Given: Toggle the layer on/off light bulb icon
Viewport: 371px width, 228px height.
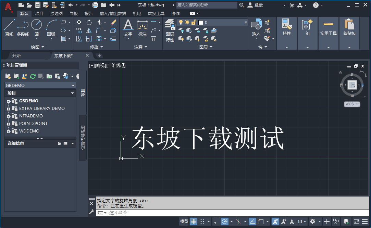Looking at the screenshot, I should [x=181, y=22].
